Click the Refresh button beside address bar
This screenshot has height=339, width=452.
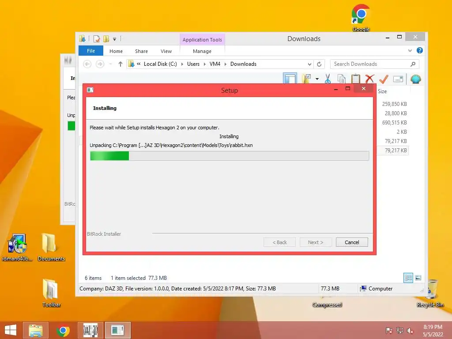319,64
